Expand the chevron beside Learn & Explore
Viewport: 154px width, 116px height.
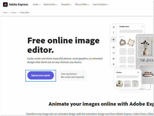[x=108, y=5]
